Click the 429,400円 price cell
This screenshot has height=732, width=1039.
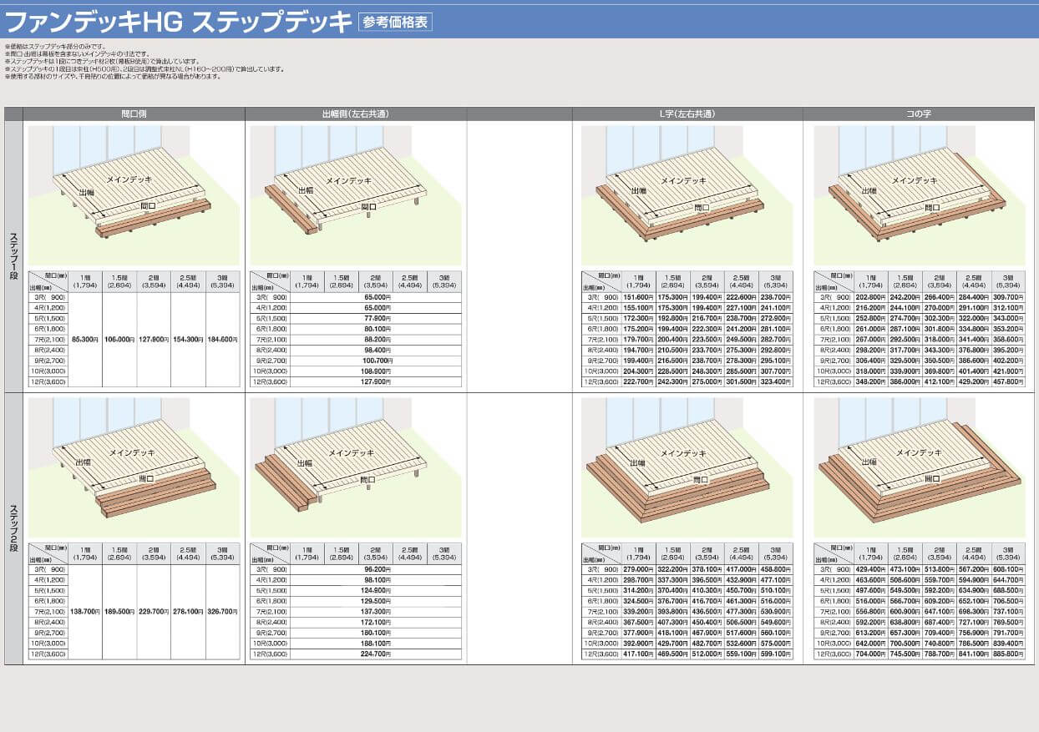tap(871, 569)
